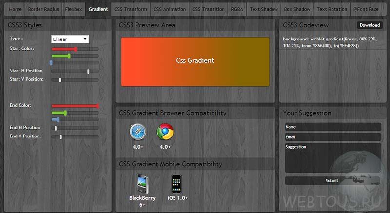Screen dimensions: 390x213
Task: Open the Type dropdown showing Linear
Action: tap(70, 39)
